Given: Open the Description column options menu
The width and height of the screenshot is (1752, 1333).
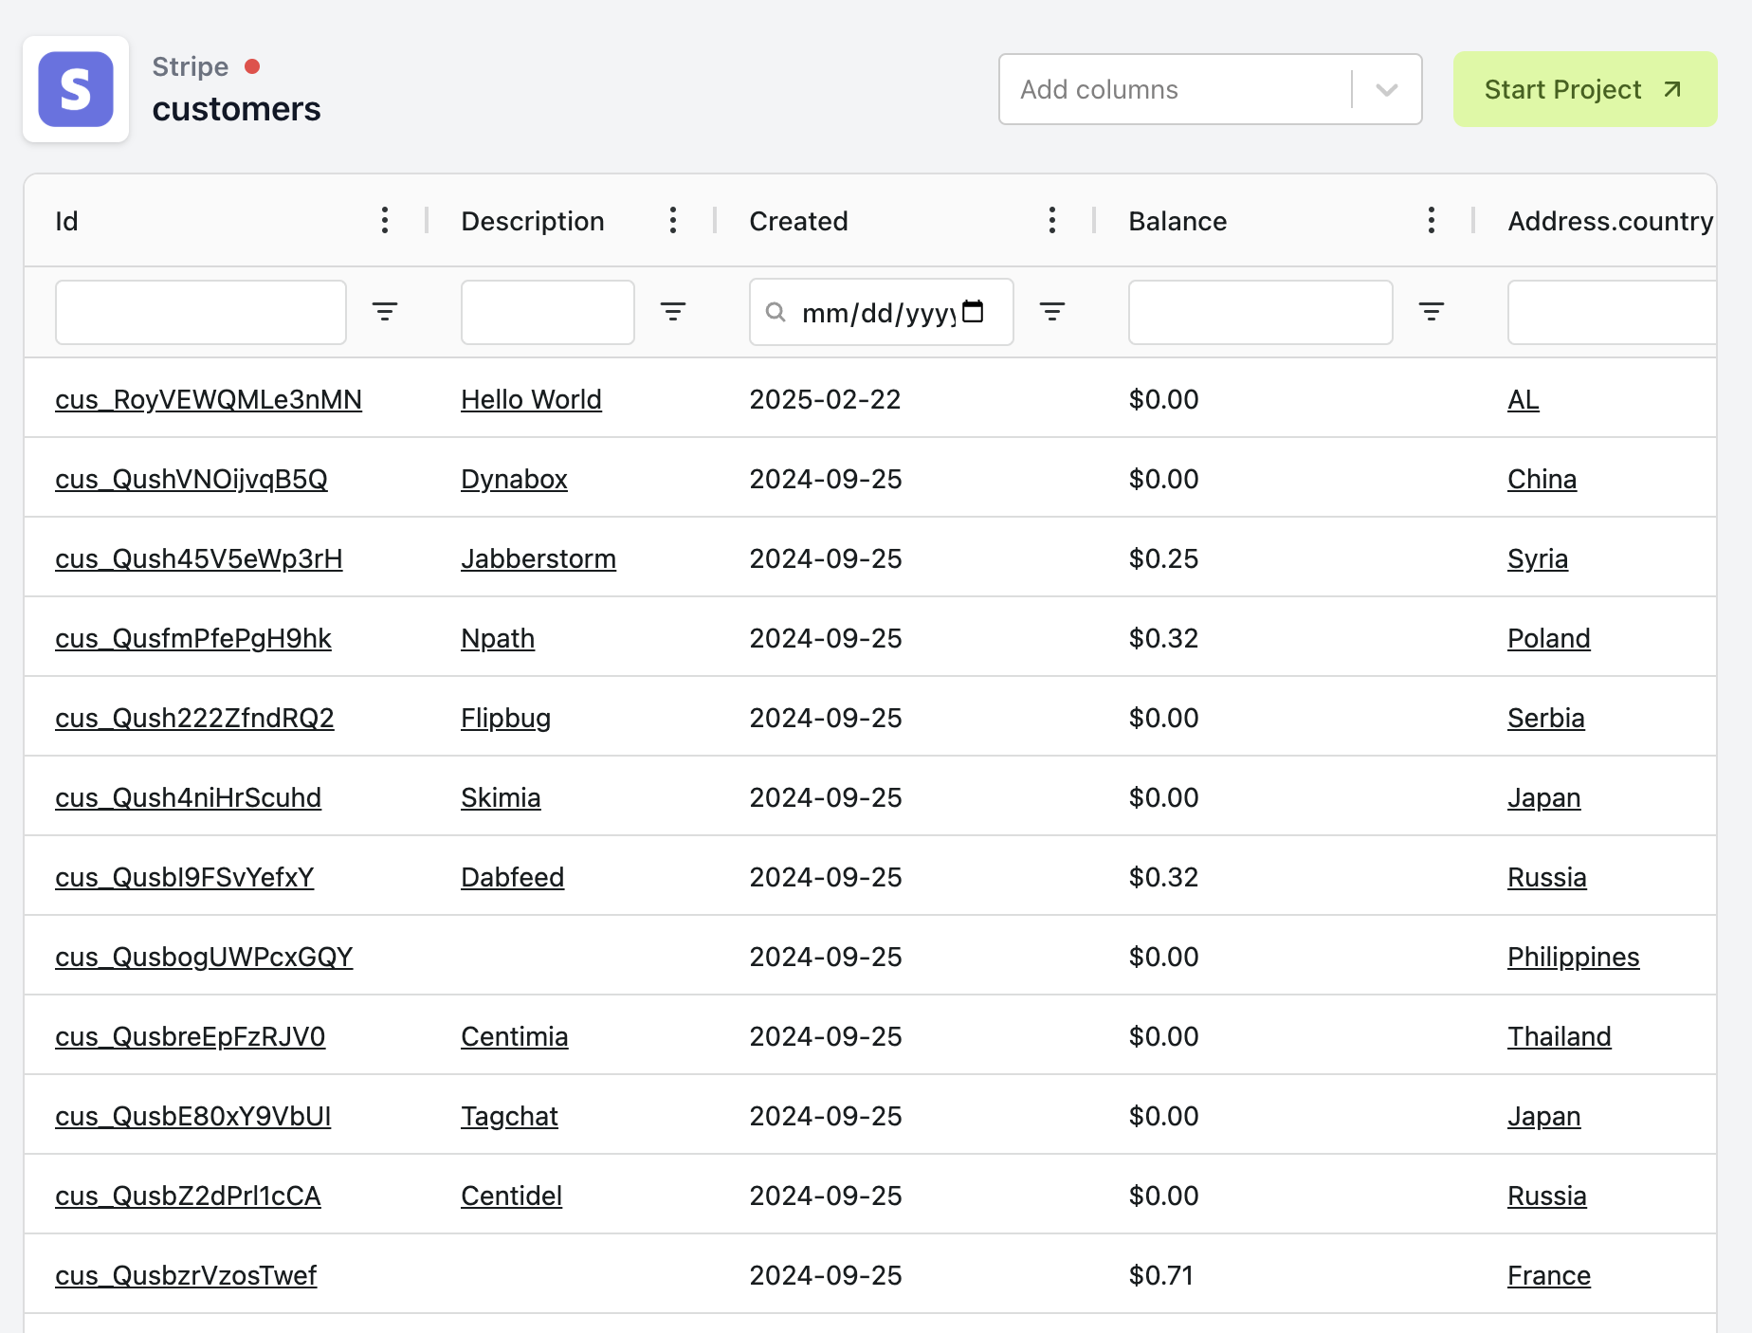Looking at the screenshot, I should click(673, 220).
